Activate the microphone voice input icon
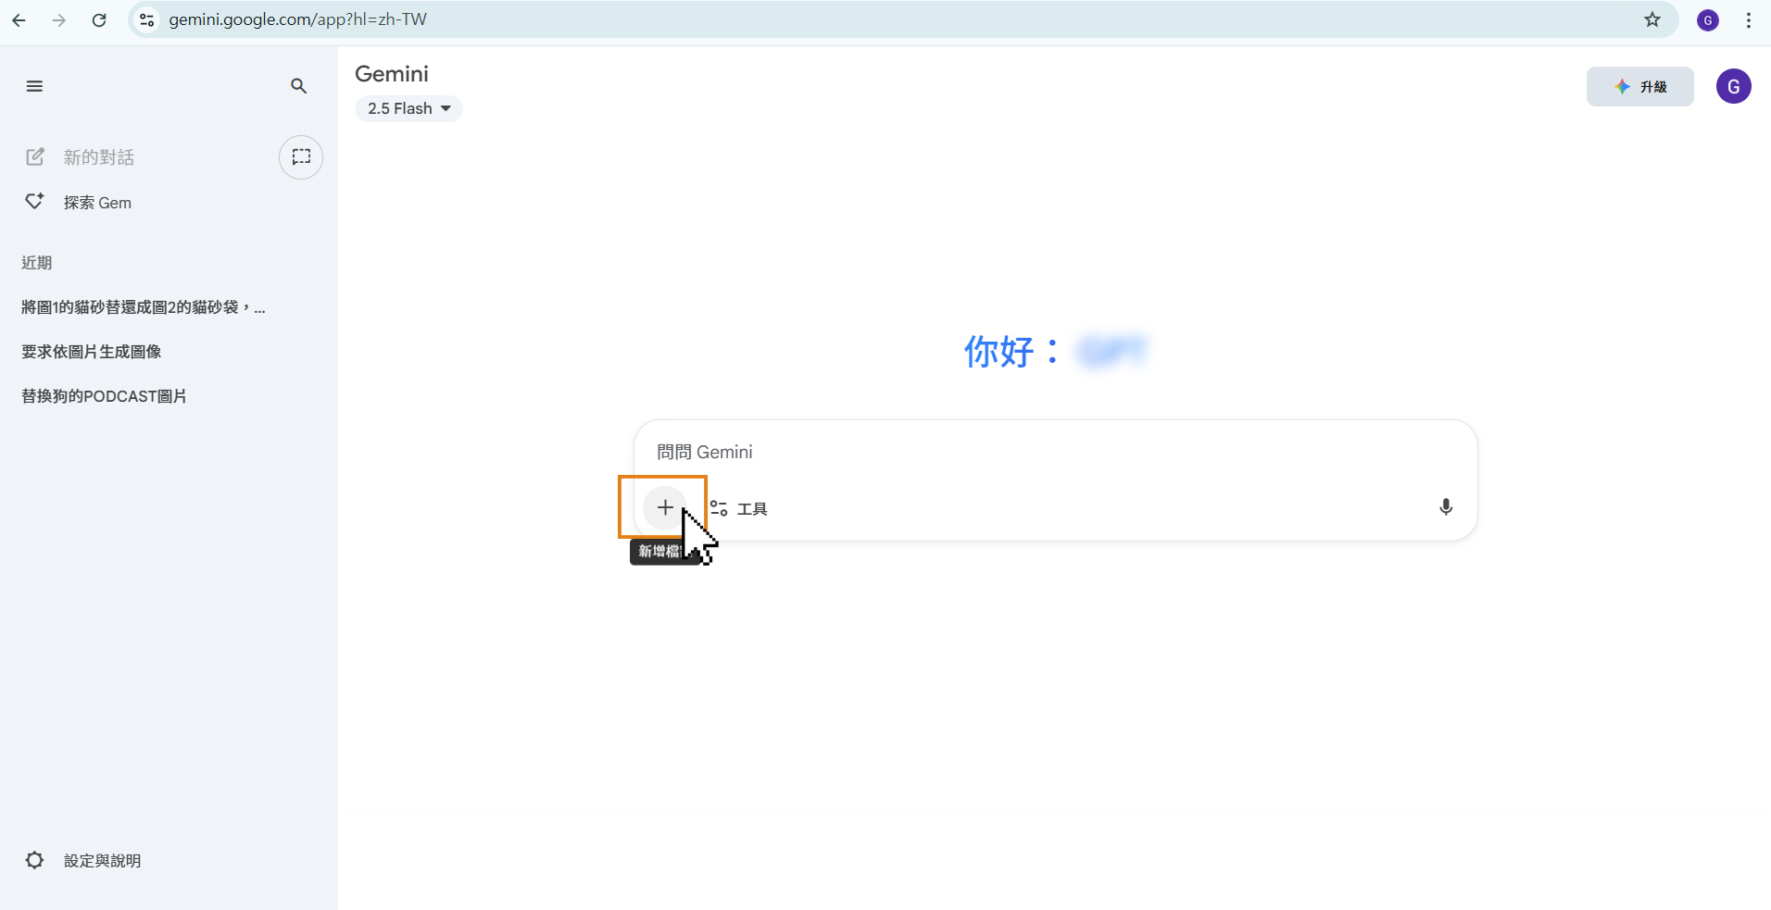Viewport: 1771px width, 910px height. pyautogui.click(x=1445, y=507)
